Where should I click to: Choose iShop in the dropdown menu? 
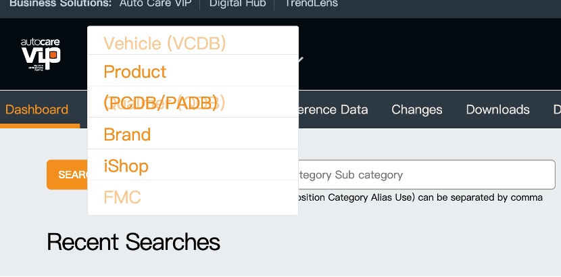coord(126,166)
